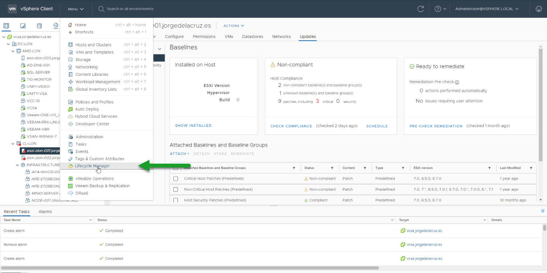Open the VMs and Templates inventory tab icon
The width and height of the screenshot is (547, 273).
[23, 26]
